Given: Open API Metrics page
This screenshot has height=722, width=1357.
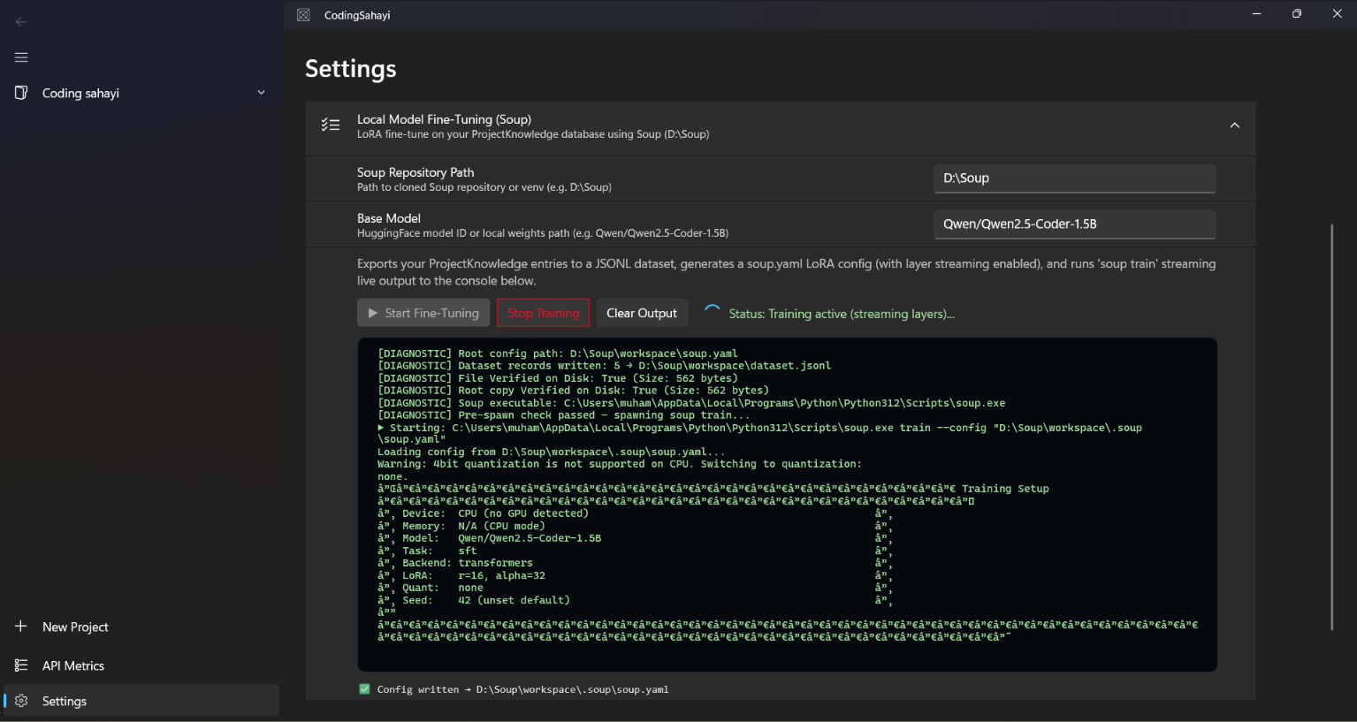Looking at the screenshot, I should click(141, 665).
